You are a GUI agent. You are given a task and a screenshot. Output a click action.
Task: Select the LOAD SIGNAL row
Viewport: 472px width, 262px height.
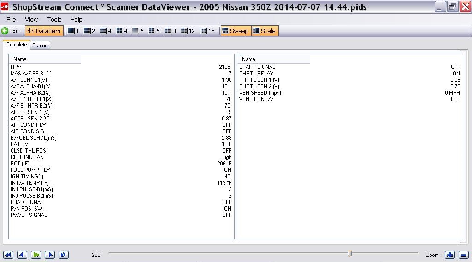coord(121,202)
